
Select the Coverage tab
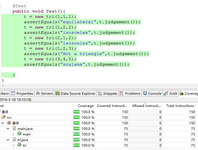tap(188, 93)
